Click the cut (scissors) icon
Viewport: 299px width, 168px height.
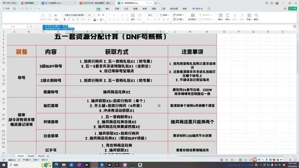point(56,15)
